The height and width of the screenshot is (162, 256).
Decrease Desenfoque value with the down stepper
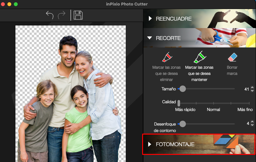point(252,125)
